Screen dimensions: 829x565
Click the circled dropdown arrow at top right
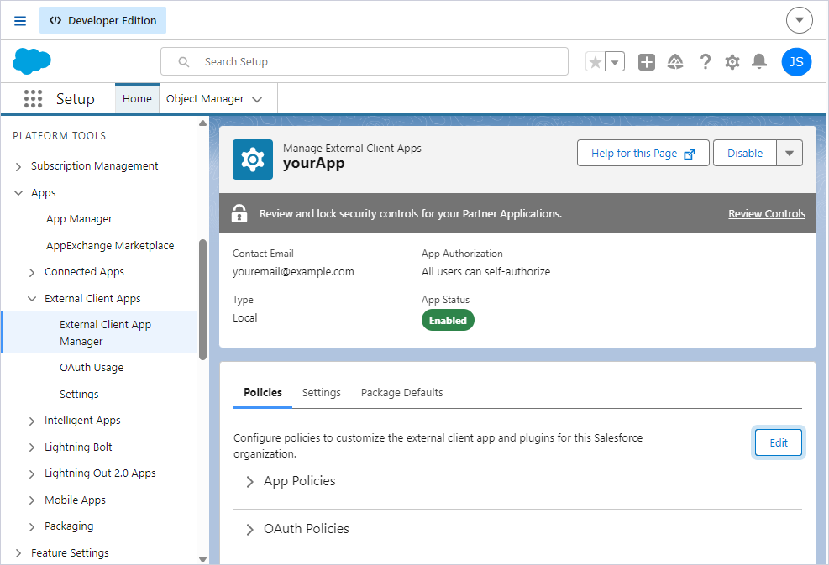(x=799, y=21)
